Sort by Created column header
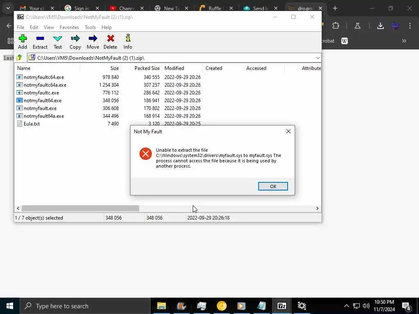 pyautogui.click(x=223, y=68)
